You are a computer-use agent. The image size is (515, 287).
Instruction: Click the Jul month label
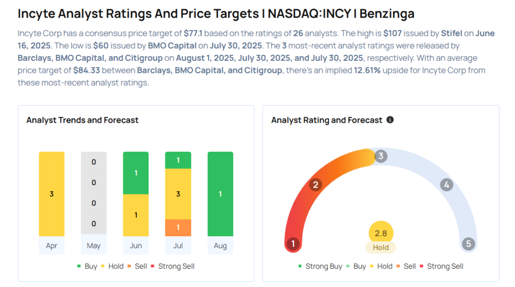[x=178, y=246]
